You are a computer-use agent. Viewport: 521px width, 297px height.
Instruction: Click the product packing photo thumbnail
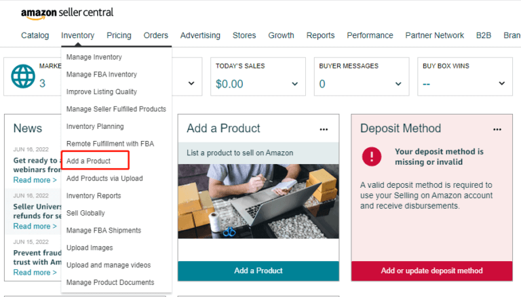(x=258, y=201)
